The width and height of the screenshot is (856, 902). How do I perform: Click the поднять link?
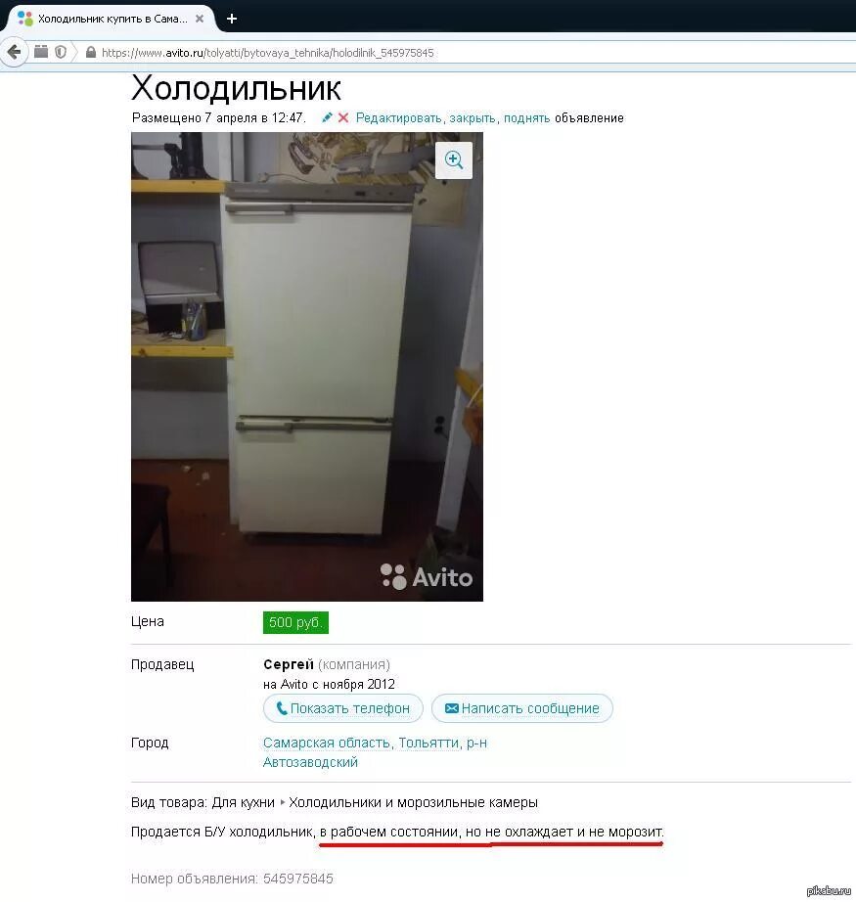coord(527,118)
